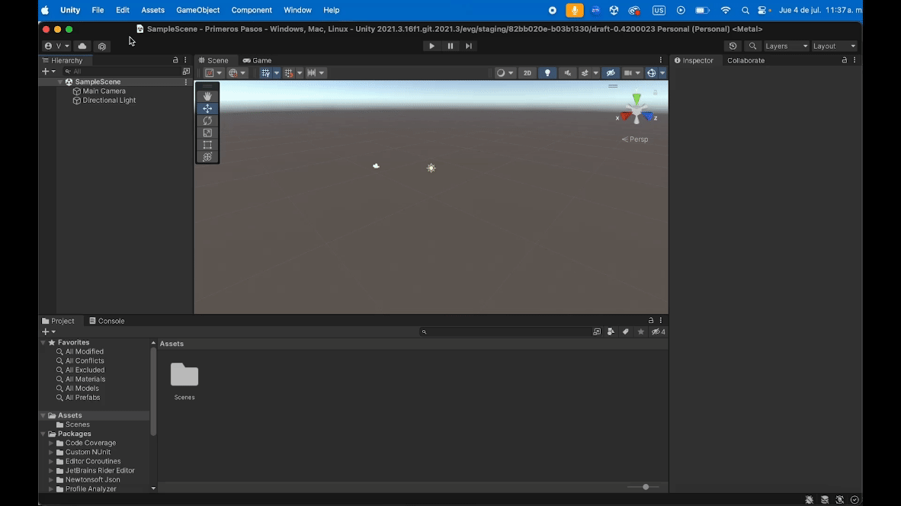Open the Unity cloud services icon
The width and height of the screenshot is (901, 506).
pos(83,46)
